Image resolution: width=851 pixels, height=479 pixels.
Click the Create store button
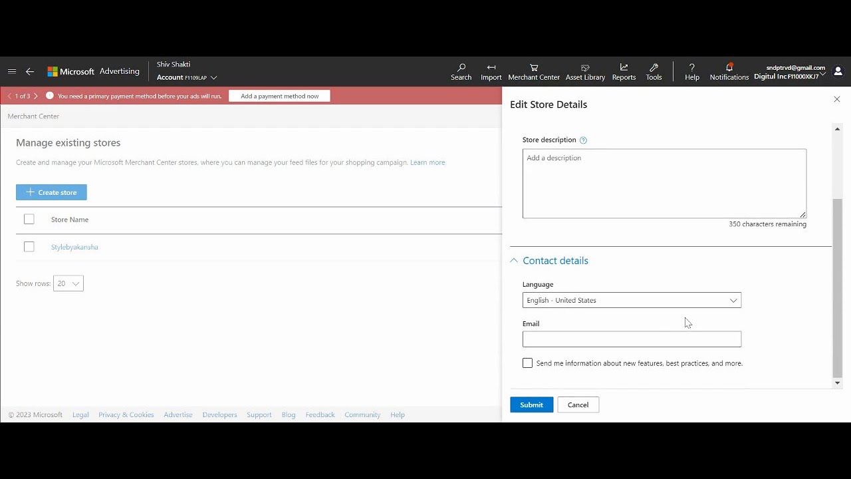coord(51,192)
